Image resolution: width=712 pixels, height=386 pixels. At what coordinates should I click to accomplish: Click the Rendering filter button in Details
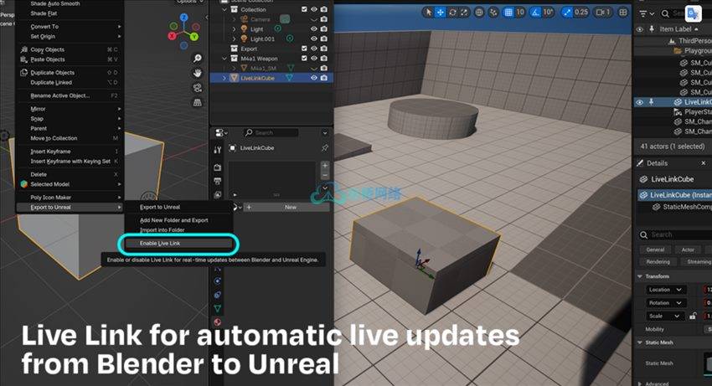tap(658, 262)
